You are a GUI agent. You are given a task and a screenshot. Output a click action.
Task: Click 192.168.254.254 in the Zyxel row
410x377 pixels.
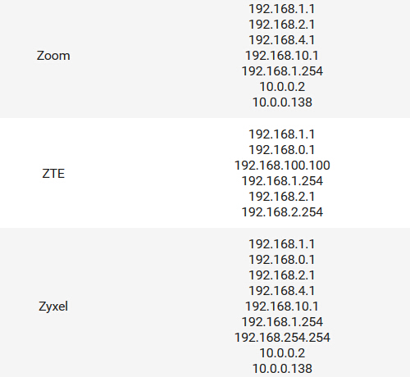282,338
